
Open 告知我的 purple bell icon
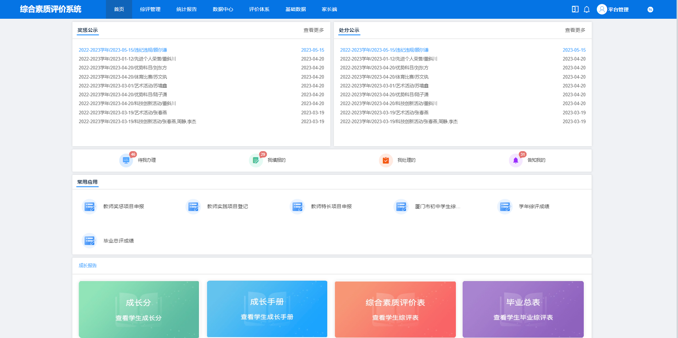tap(515, 160)
